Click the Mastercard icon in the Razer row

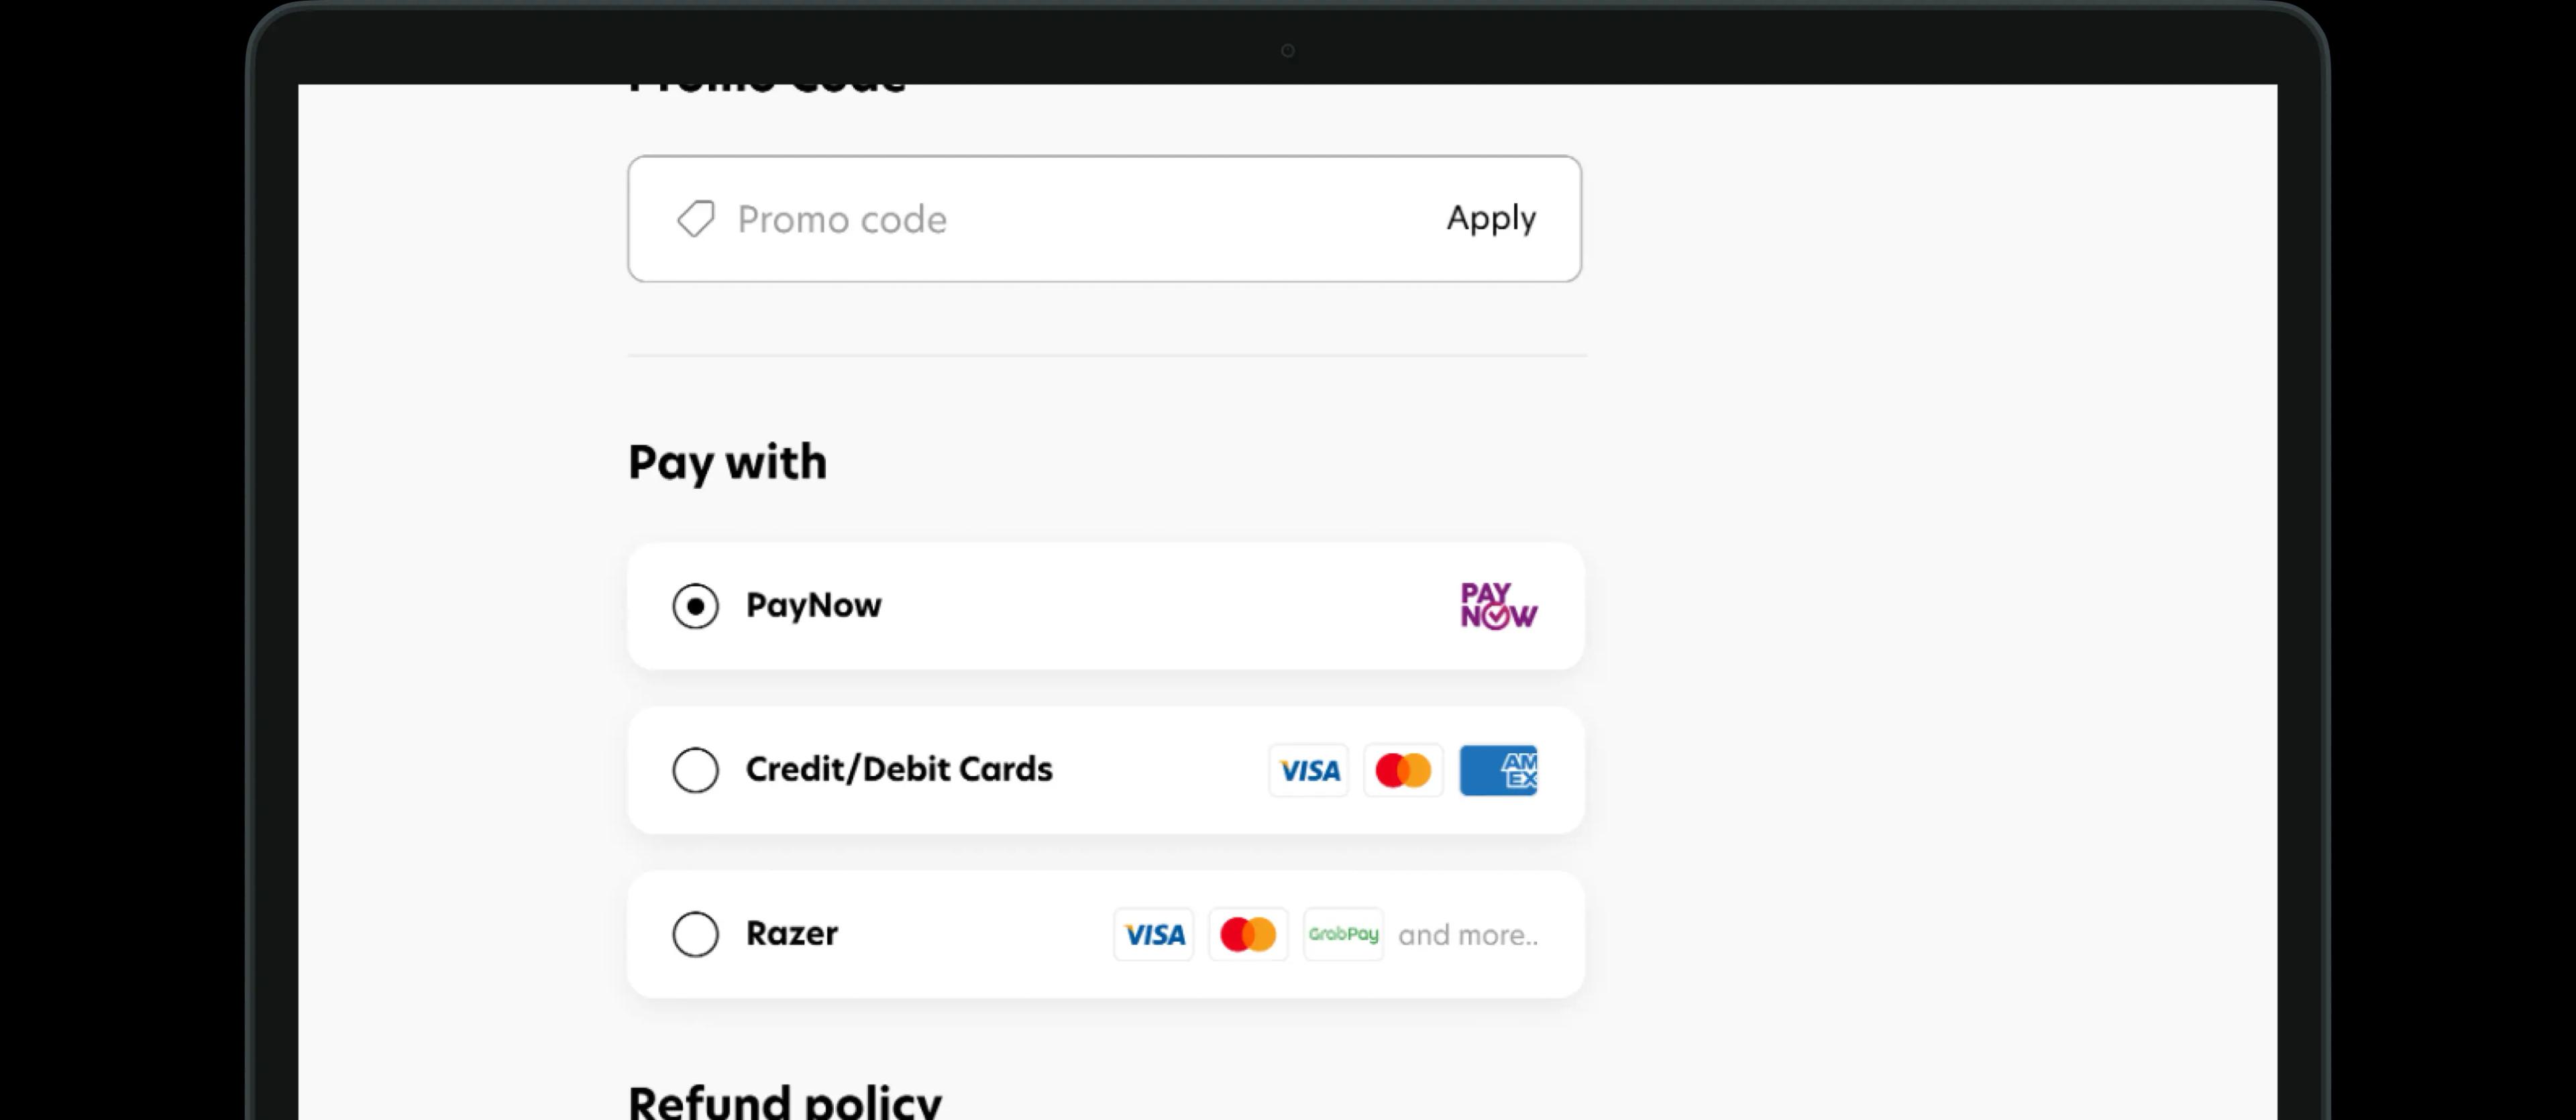1248,934
